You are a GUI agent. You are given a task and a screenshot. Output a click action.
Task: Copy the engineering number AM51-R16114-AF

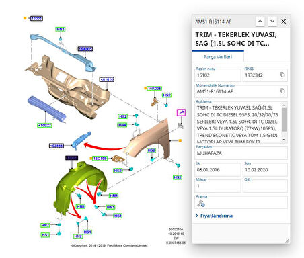(282, 91)
